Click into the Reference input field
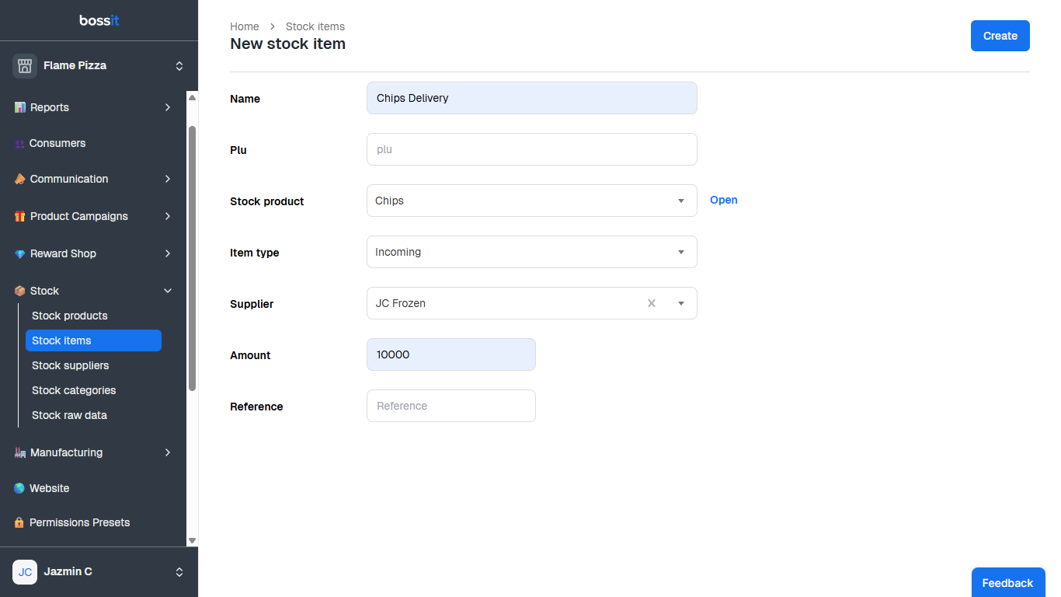This screenshot has height=597, width=1061. (450, 406)
